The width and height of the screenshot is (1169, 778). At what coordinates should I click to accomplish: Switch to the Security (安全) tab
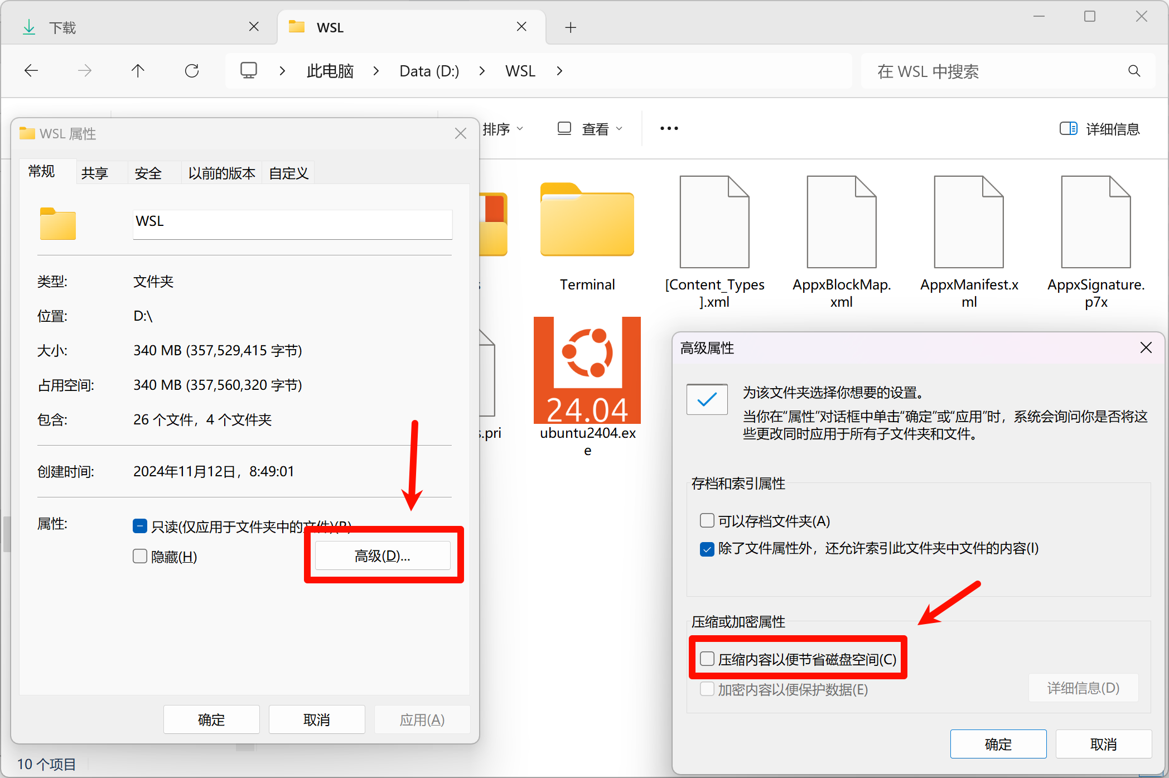point(148,173)
